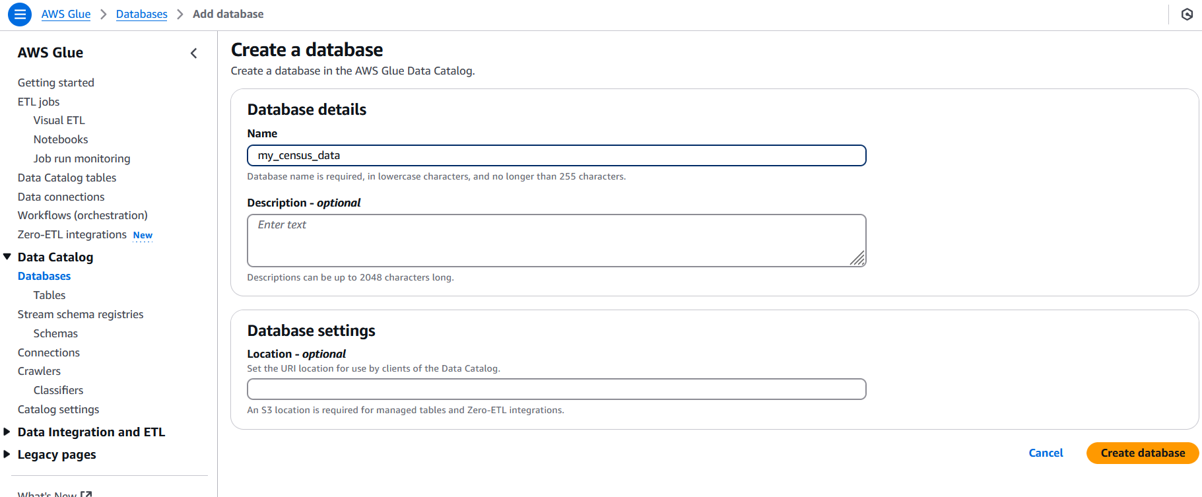Open Classifiers in sidebar
The image size is (1202, 497).
58,390
